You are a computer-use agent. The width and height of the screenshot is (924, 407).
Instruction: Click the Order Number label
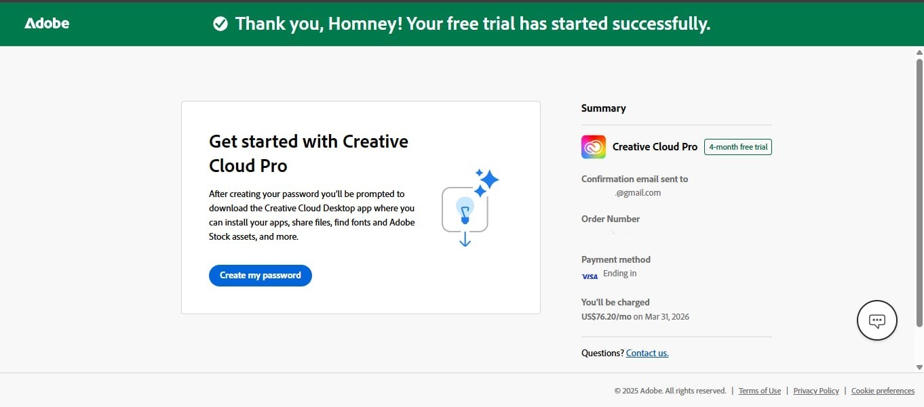click(610, 218)
